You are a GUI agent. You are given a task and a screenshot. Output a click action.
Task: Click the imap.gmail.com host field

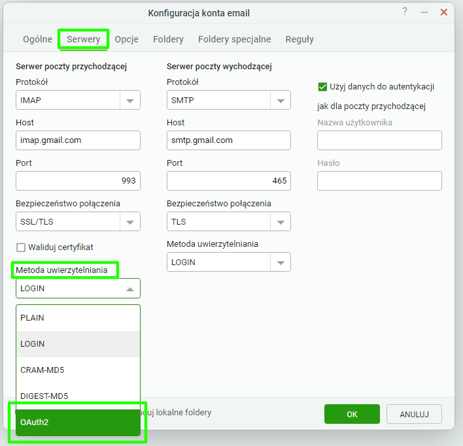click(78, 140)
